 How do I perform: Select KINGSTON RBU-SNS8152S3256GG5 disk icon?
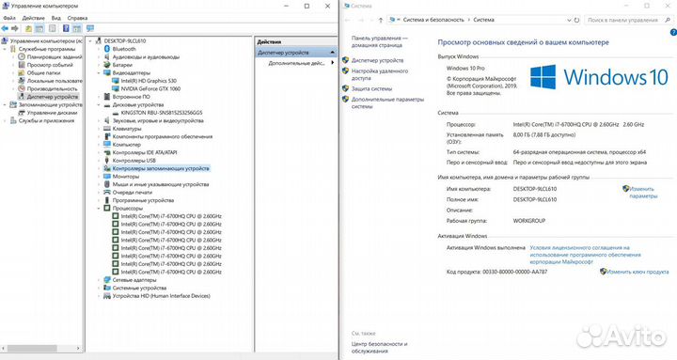coord(116,113)
